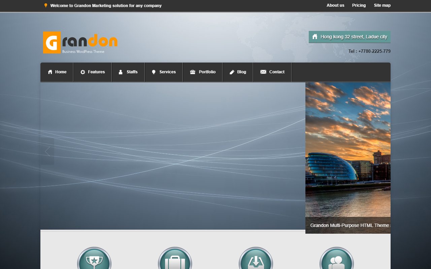Click the envelope icon beside Contact
This screenshot has height=269, width=431.
pyautogui.click(x=263, y=72)
